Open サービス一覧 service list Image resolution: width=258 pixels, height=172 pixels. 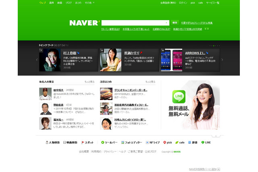click(x=213, y=3)
